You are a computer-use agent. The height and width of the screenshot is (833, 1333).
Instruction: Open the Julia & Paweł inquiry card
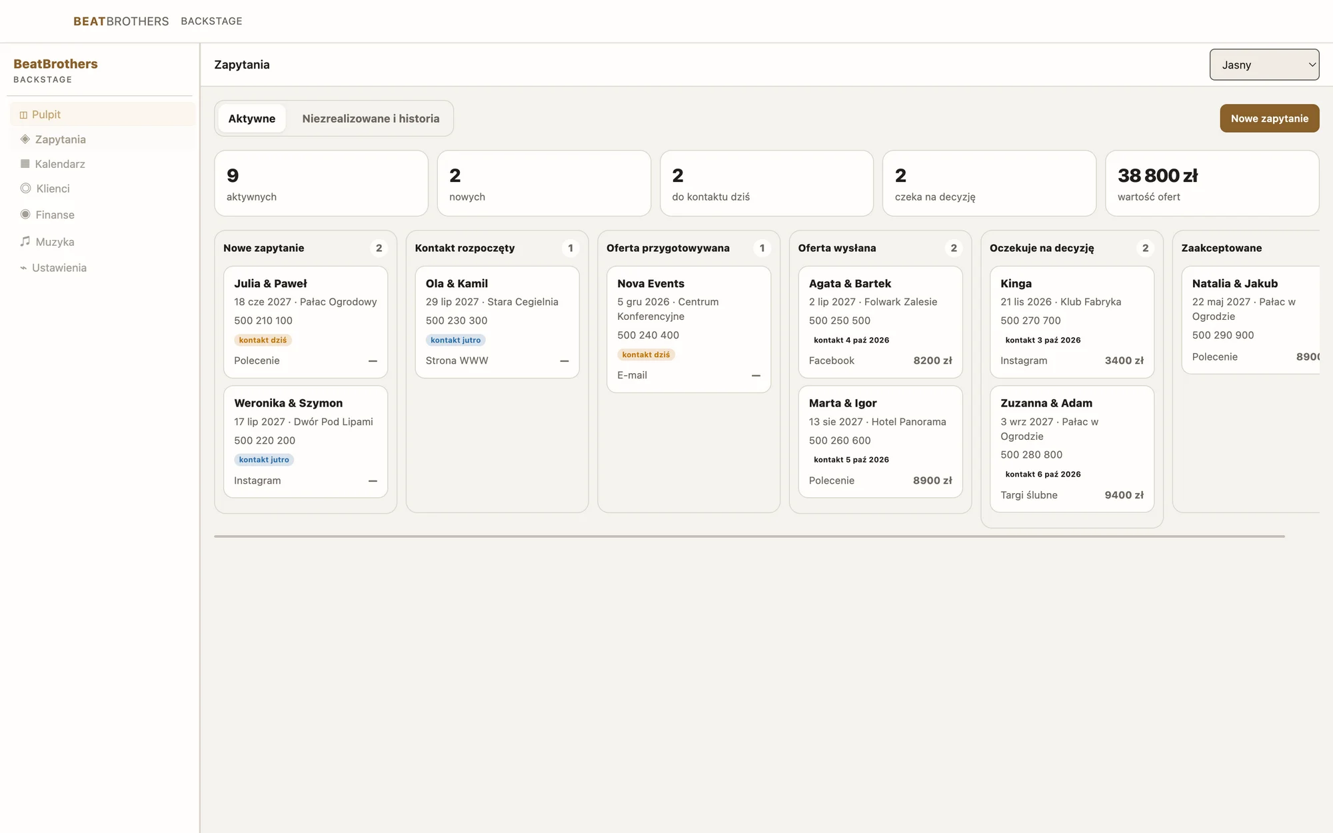tap(305, 322)
